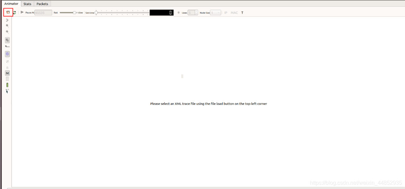The image size is (405, 189).
Task: Click the block packets slashed-circle icon
Action: [7, 62]
